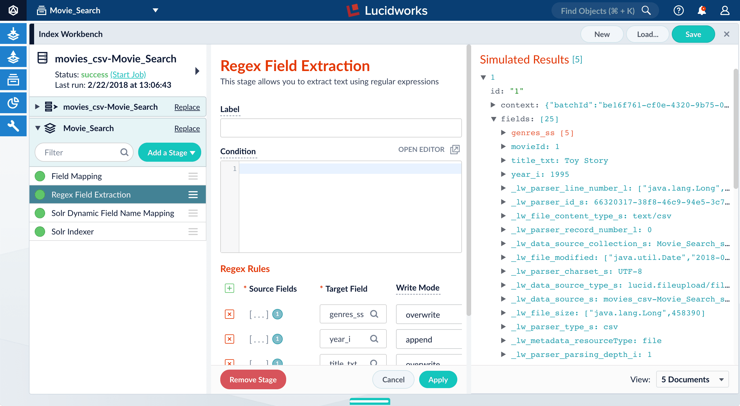Open the Add a Stage dropdown menu

[x=169, y=152]
